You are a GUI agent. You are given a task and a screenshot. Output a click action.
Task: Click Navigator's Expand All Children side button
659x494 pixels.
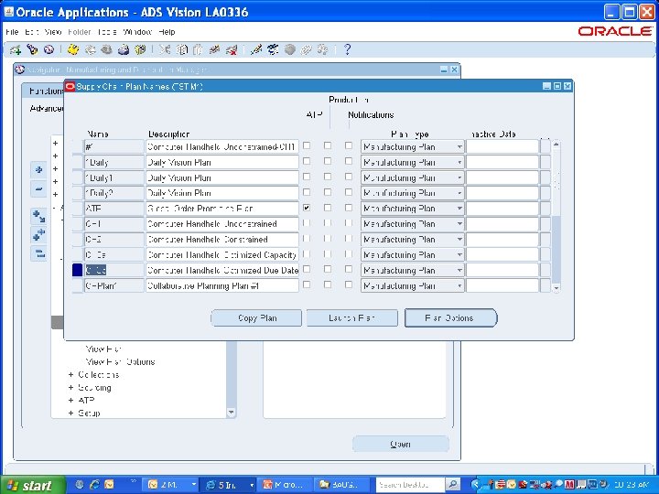click(x=38, y=217)
